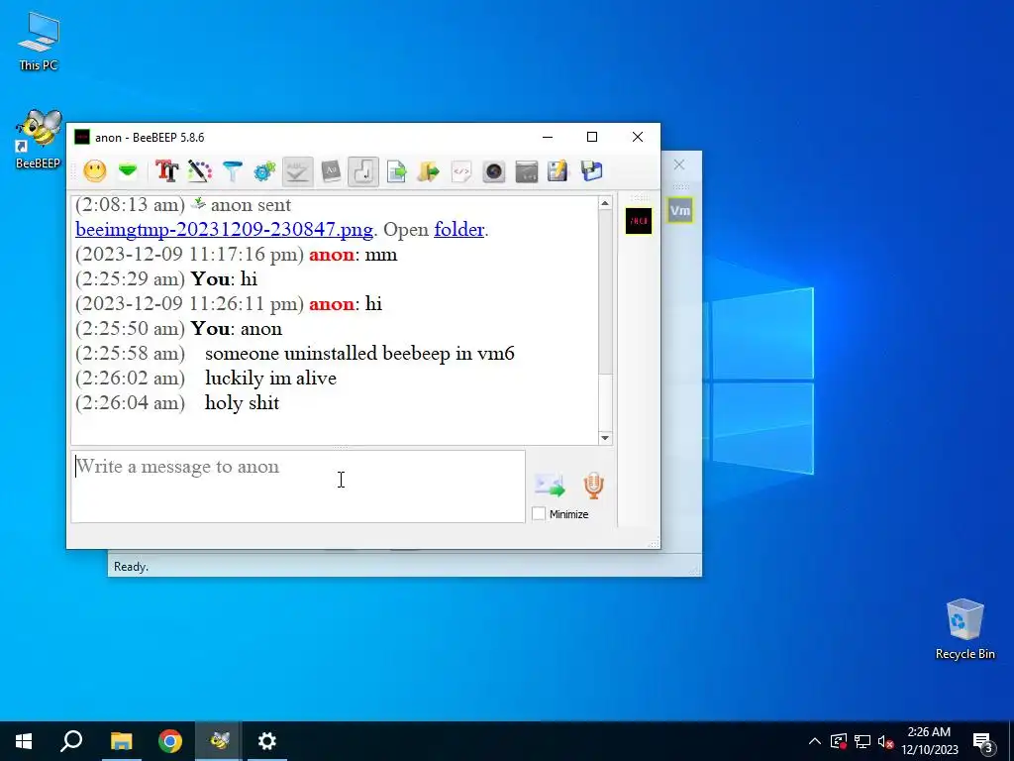
Task: Open message filter funnel icon
Action: point(232,170)
